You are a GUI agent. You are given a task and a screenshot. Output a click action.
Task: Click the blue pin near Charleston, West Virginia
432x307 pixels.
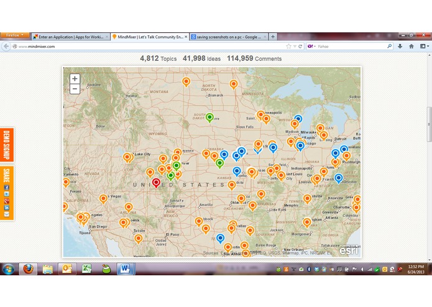click(339, 178)
